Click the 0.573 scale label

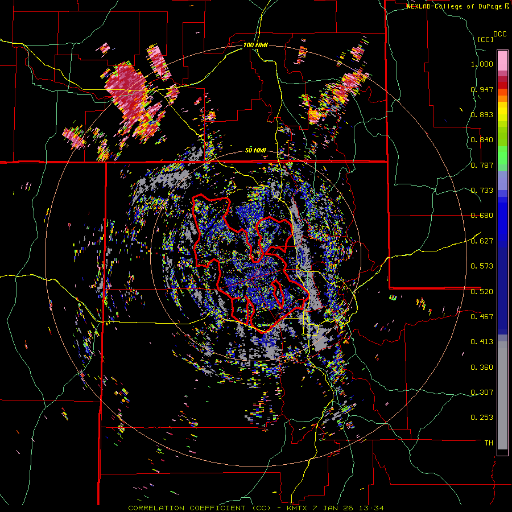click(482, 266)
